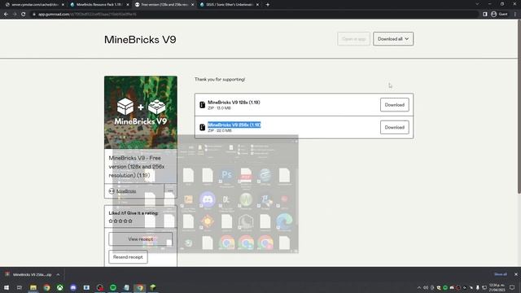This screenshot has height=293, width=521.
Task: Click the microphone tray icon
Action: click(x=478, y=287)
